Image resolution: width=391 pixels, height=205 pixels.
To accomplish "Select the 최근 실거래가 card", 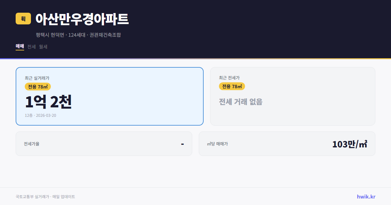I will [x=109, y=96].
